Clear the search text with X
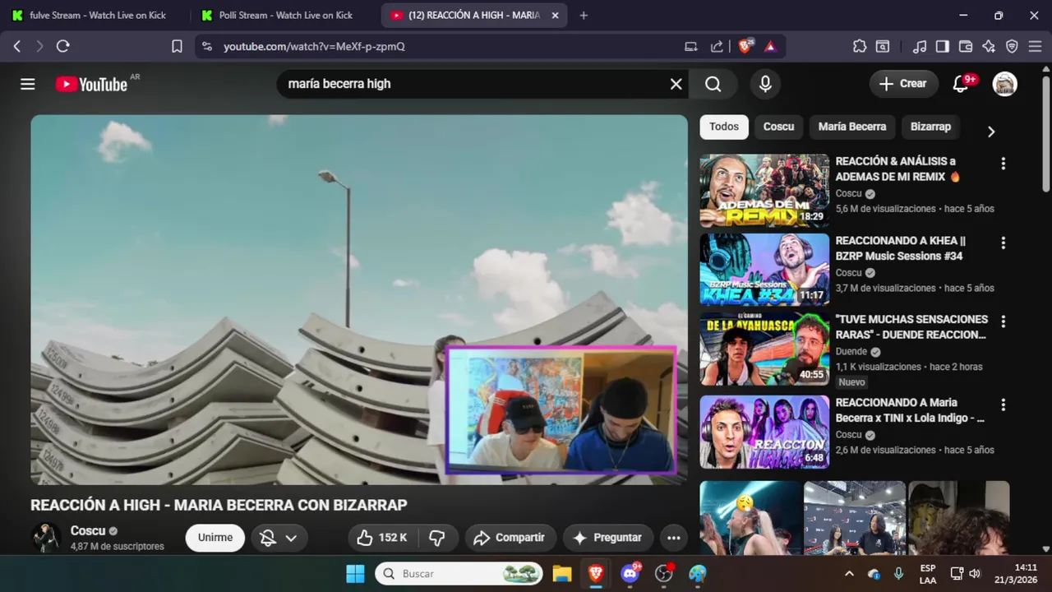This screenshot has width=1052, height=592. 676,84
